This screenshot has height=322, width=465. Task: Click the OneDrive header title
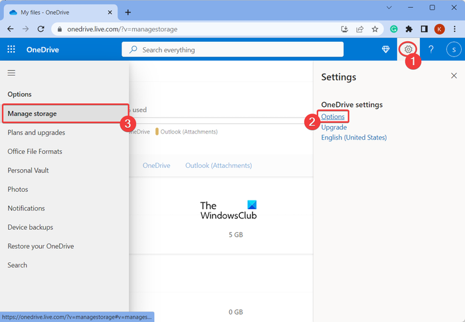pyautogui.click(x=43, y=50)
